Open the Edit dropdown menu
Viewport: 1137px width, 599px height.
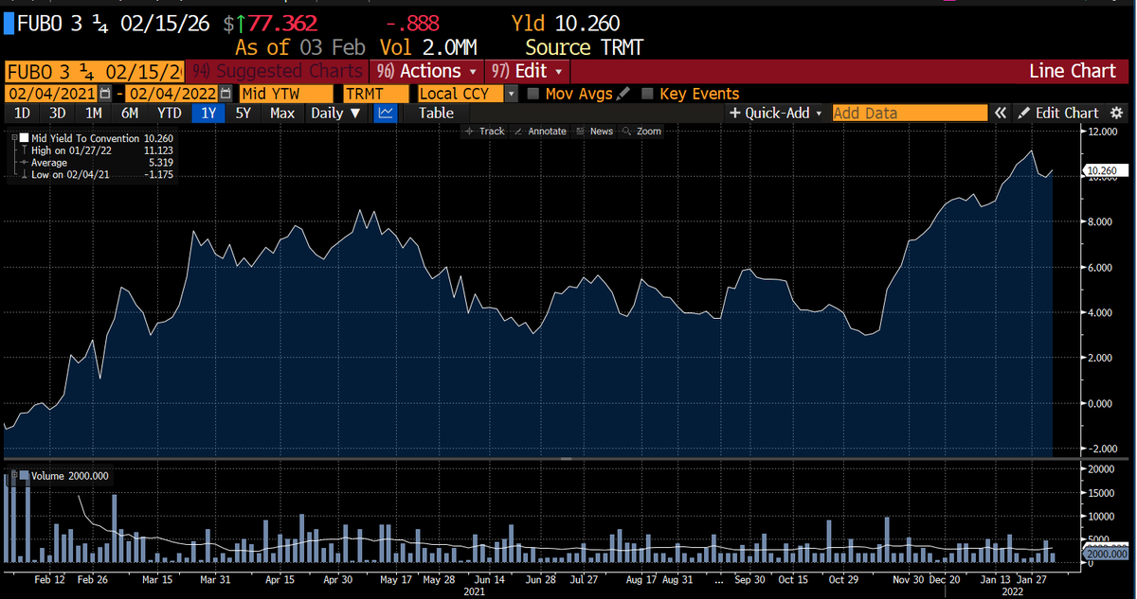click(x=527, y=71)
